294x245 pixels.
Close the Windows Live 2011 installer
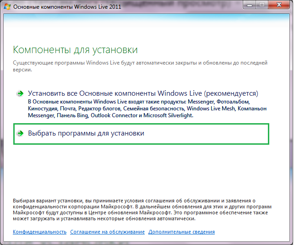(279, 5)
